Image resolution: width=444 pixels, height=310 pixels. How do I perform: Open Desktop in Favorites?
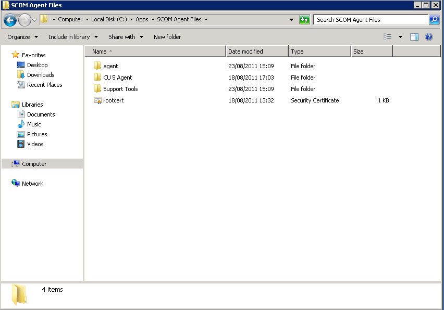(37, 65)
